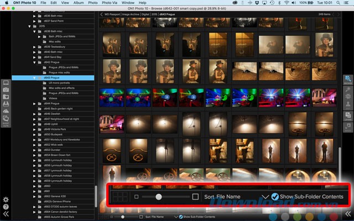Open the Browse module in right sidebar
The height and width of the screenshot is (221, 354).
coord(348,78)
